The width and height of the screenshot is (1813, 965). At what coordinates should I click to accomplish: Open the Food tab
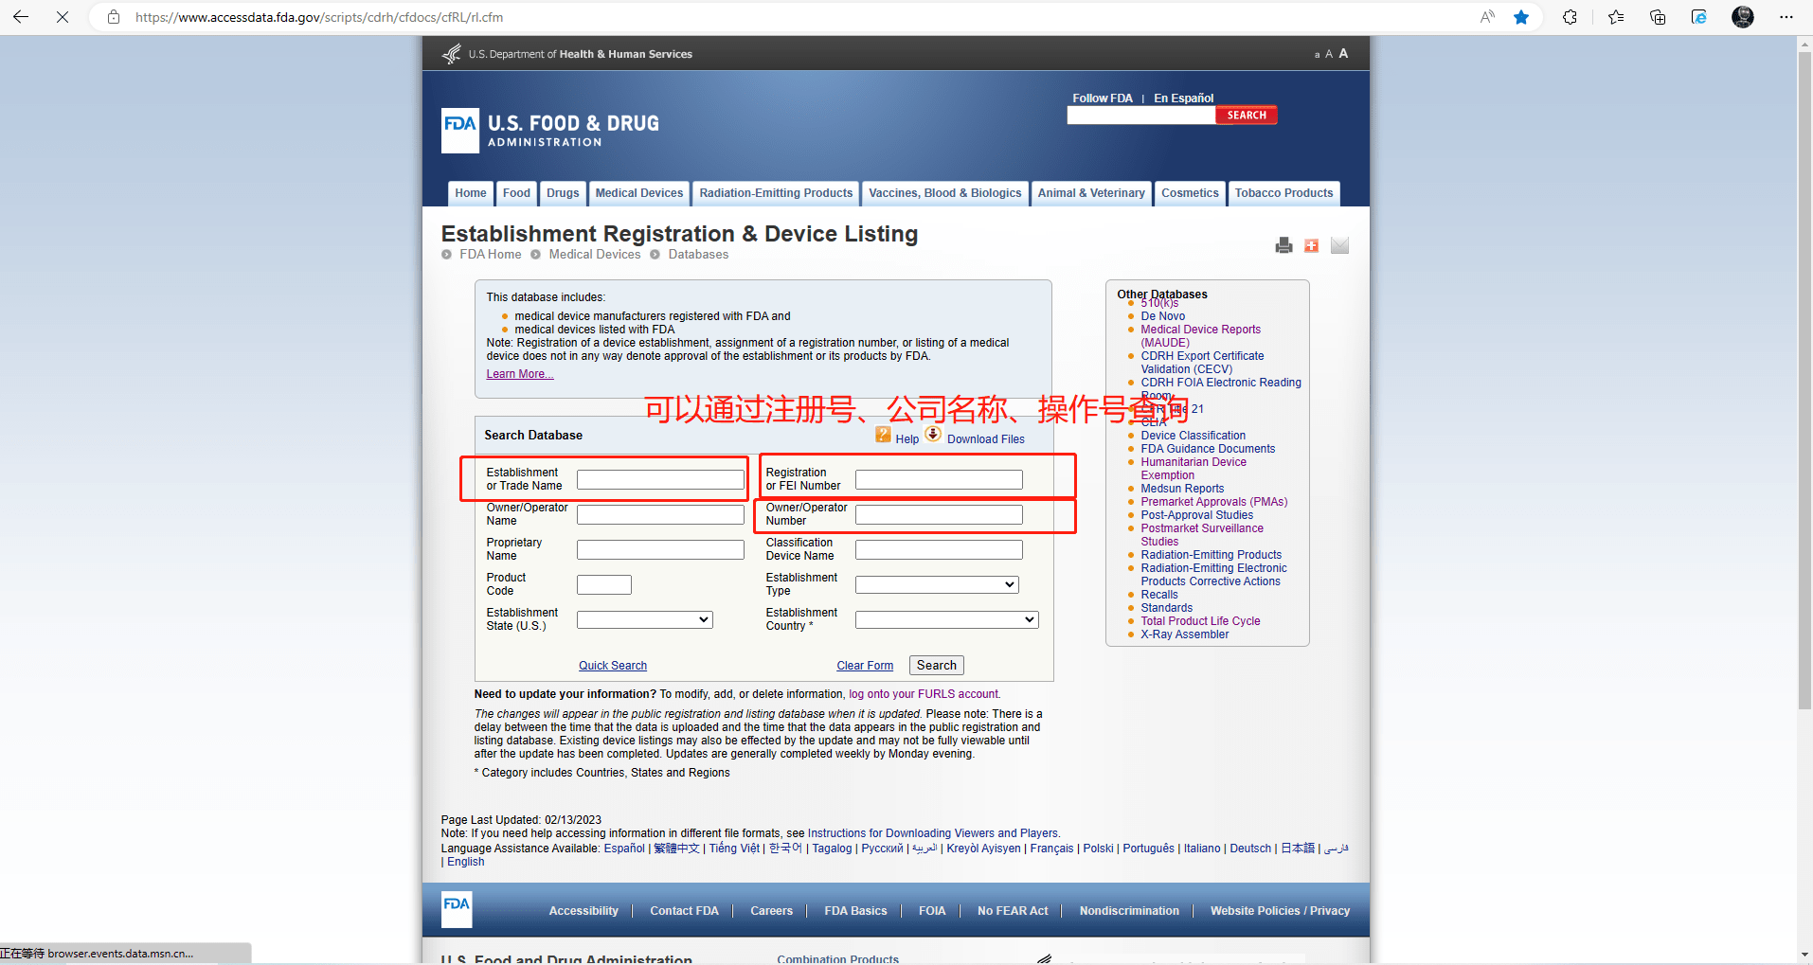click(x=516, y=193)
